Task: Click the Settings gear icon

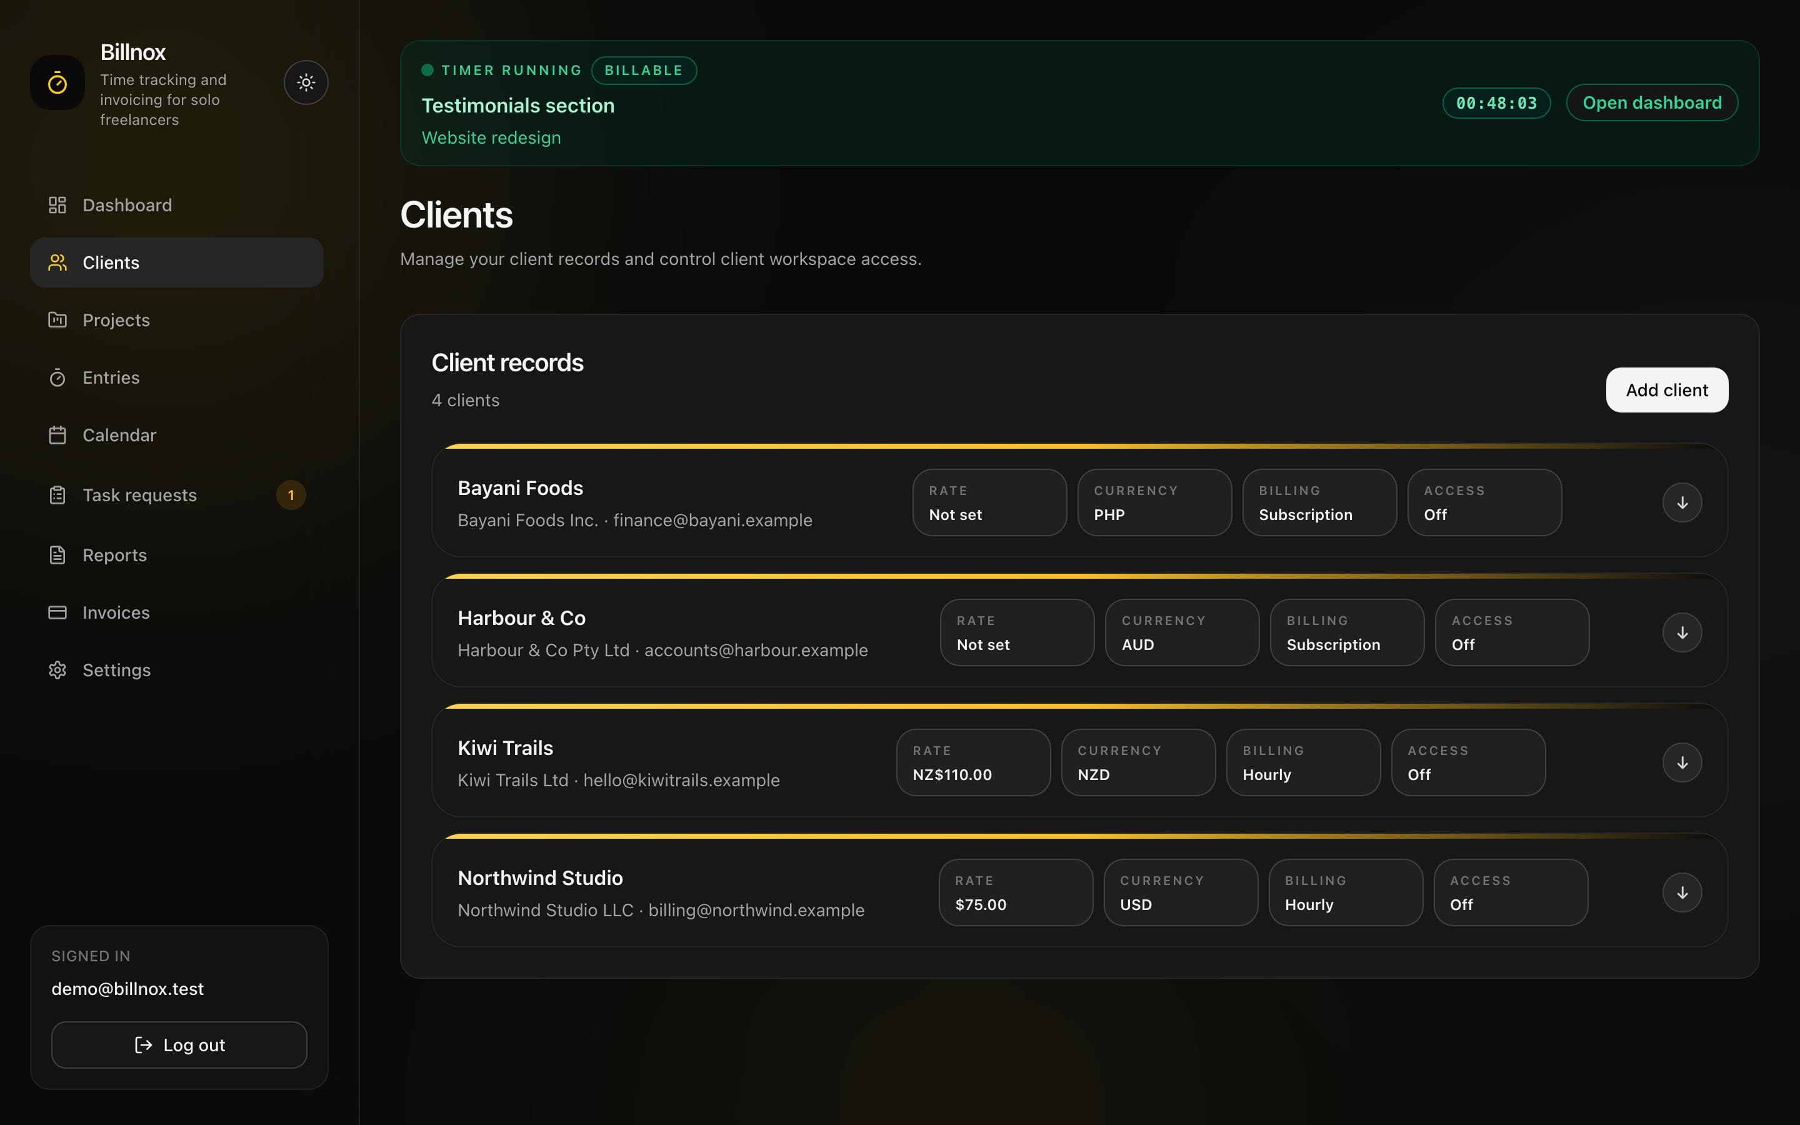Action: click(57, 669)
